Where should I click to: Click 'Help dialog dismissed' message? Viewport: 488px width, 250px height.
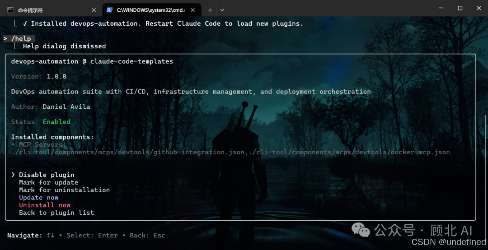64,46
